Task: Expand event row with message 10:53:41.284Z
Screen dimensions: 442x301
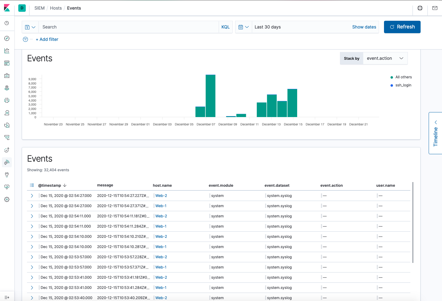Action: coord(32,288)
